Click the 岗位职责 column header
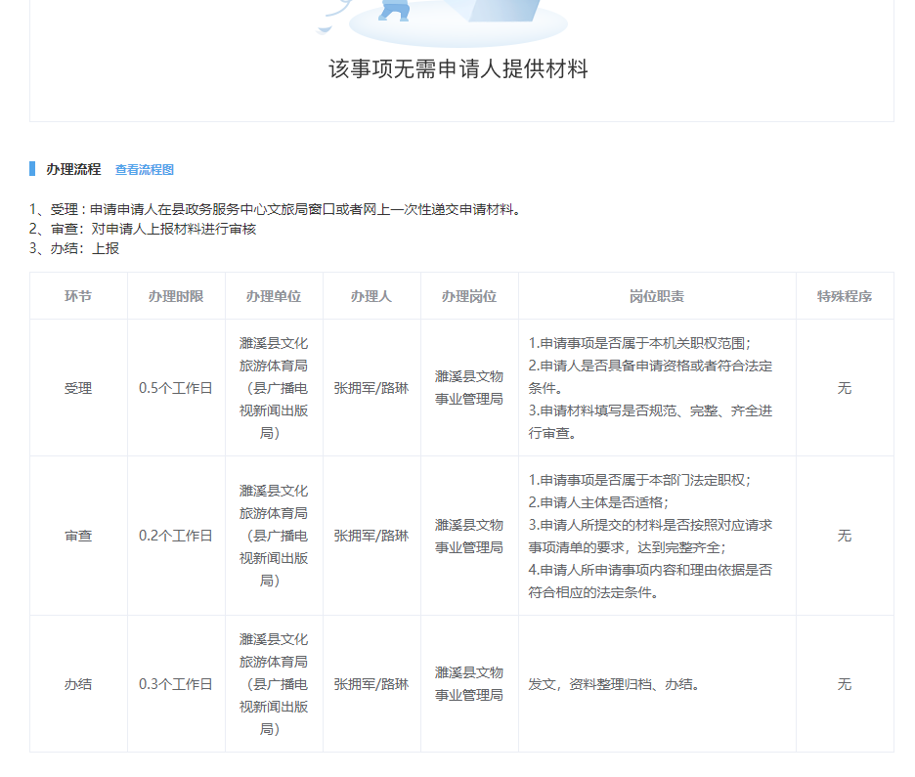This screenshot has width=915, height=777. click(657, 296)
